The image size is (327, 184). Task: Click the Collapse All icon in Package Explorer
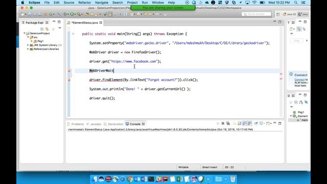42,29
